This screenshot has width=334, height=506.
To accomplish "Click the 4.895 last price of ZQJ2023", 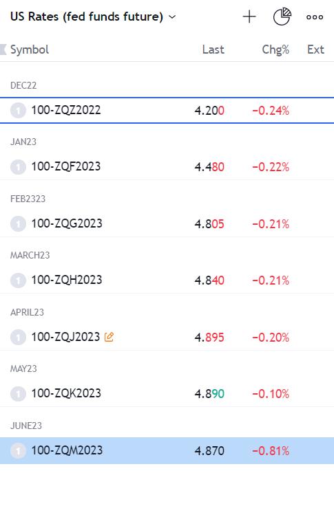I will pyautogui.click(x=209, y=338).
